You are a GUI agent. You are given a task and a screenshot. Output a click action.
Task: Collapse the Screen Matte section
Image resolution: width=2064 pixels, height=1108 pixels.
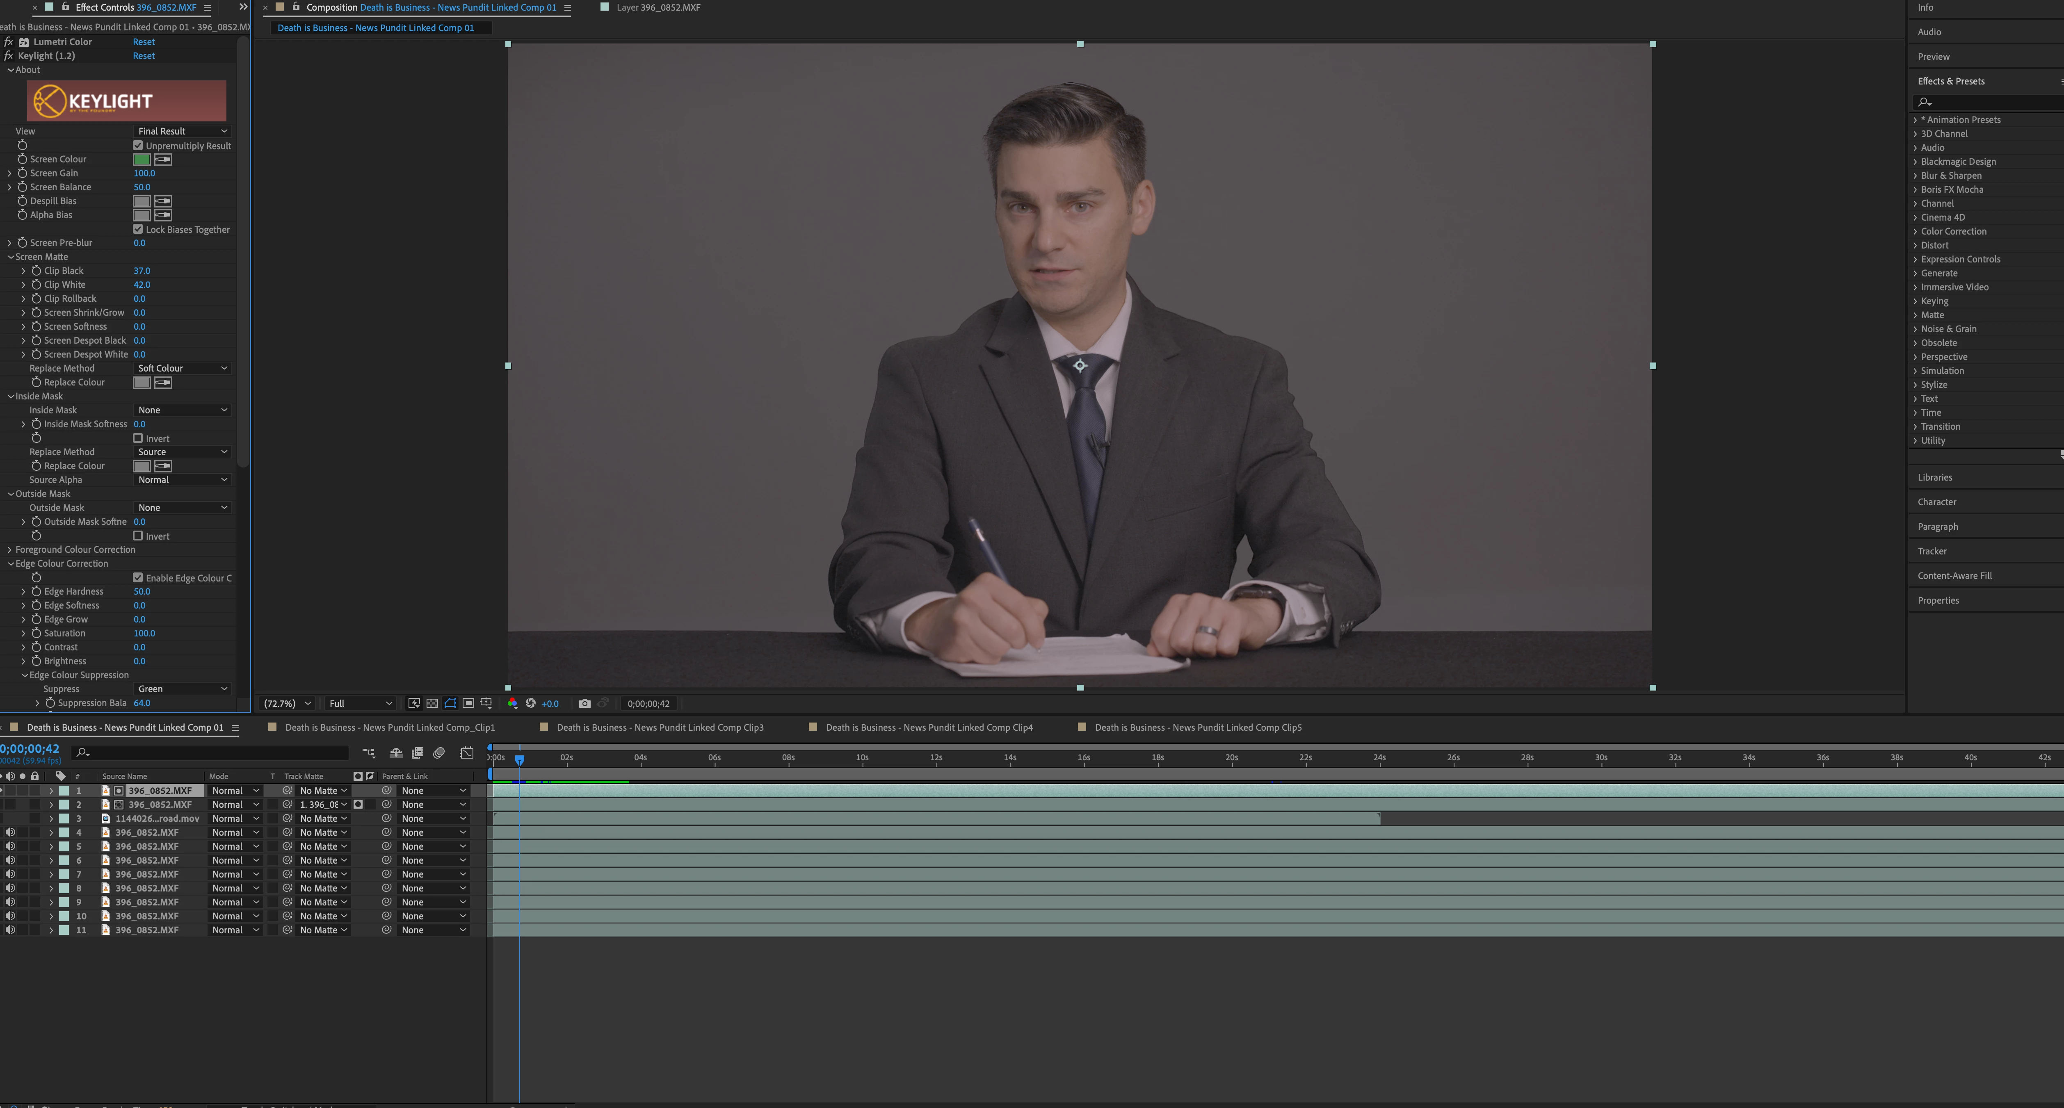[11, 257]
